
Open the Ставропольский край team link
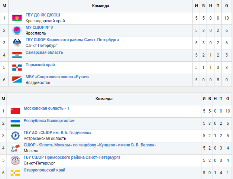[x=44, y=170]
